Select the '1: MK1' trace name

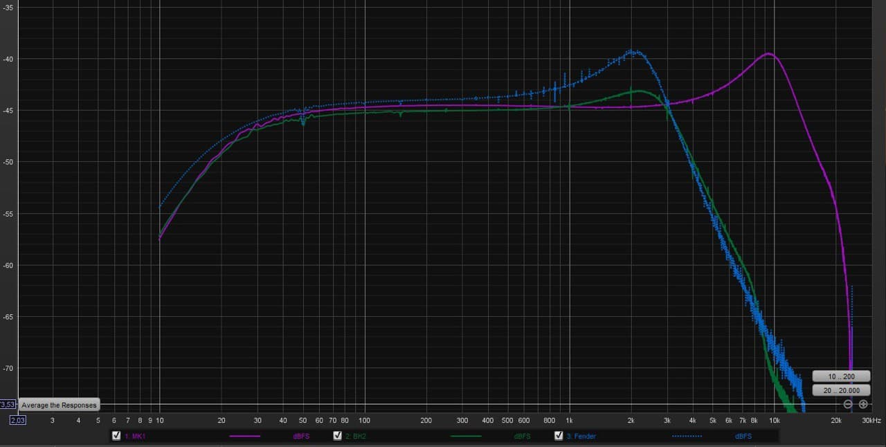point(136,437)
